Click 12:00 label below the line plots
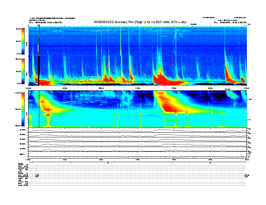266x205 pixels. click(138, 160)
